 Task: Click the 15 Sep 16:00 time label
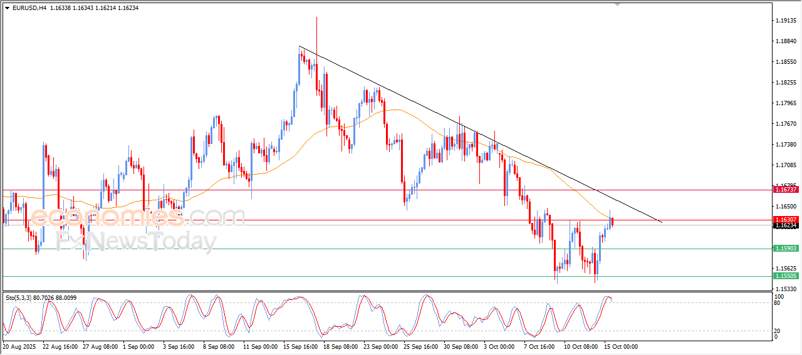301,346
